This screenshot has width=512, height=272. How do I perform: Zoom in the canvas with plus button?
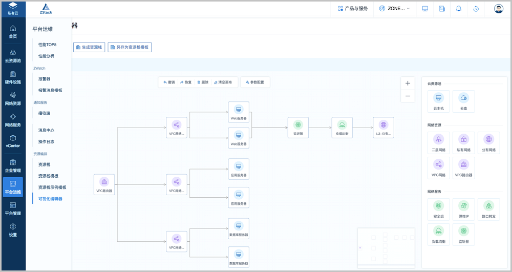tap(408, 83)
